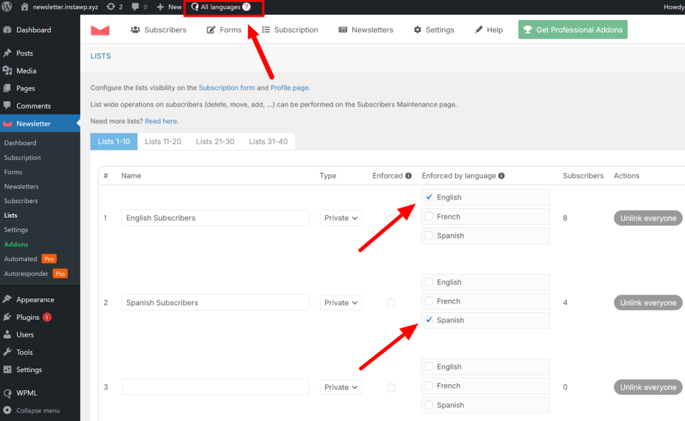685x421 pixels.
Task: Open Forms in the plugin header menu
Action: point(224,29)
